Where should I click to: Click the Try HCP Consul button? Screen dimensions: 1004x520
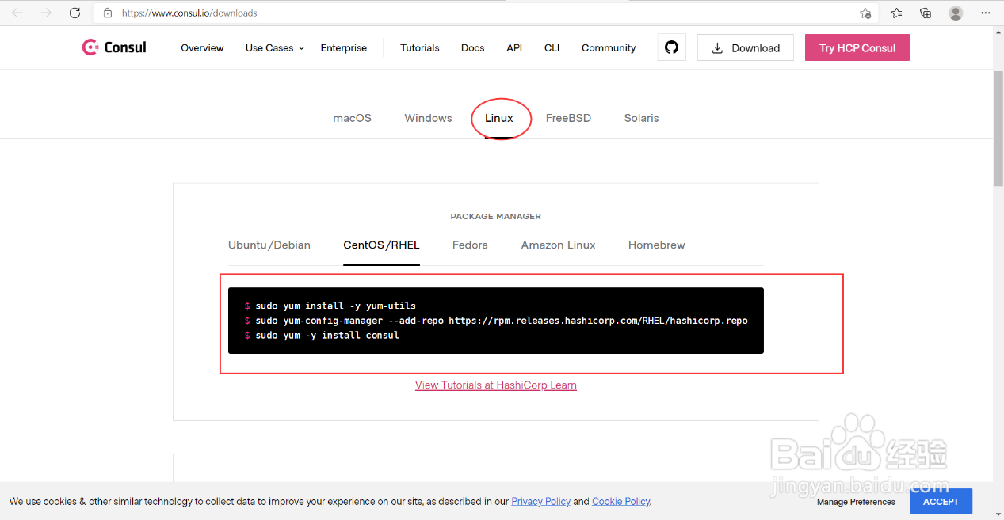(x=857, y=47)
